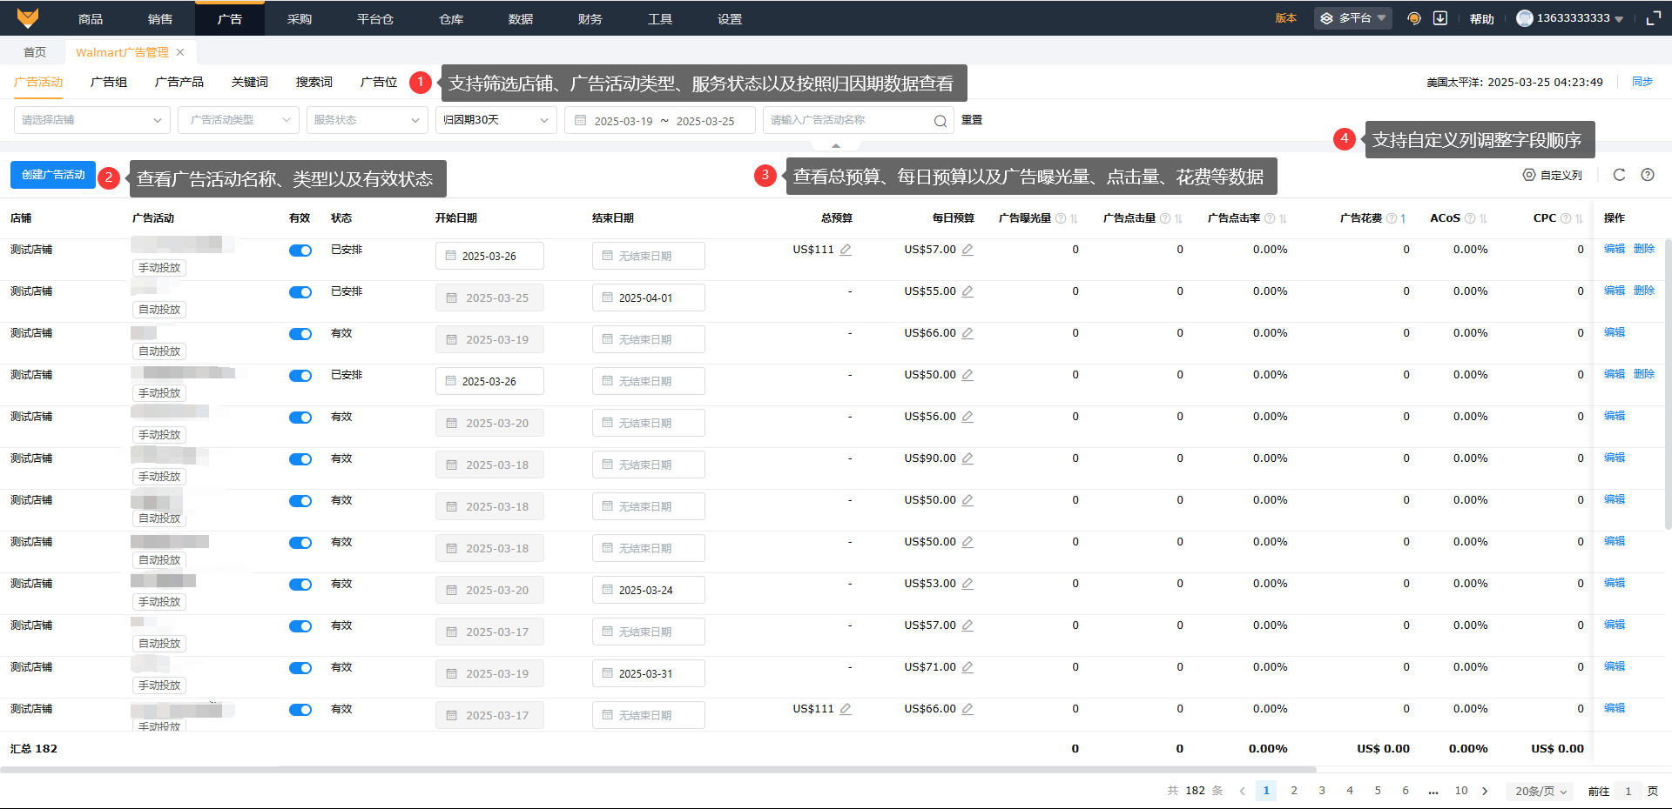Edit daily budget US$55.00 pencil icon
Viewport: 1672px width, 809px height.
(967, 291)
